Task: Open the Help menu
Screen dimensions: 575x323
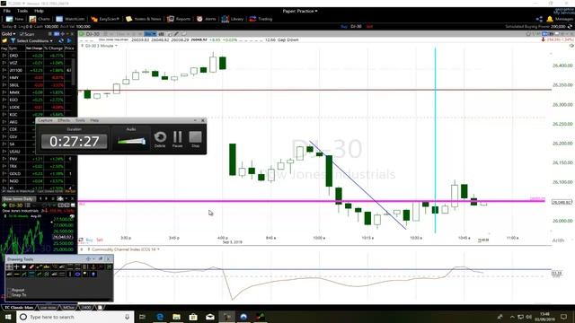Action: click(39, 11)
